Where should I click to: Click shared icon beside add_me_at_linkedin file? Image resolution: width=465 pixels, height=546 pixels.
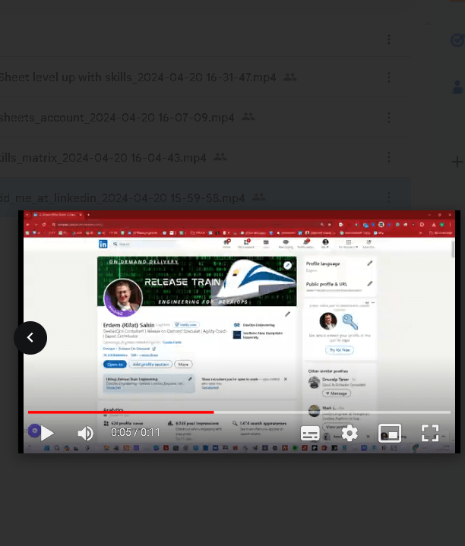point(258,197)
